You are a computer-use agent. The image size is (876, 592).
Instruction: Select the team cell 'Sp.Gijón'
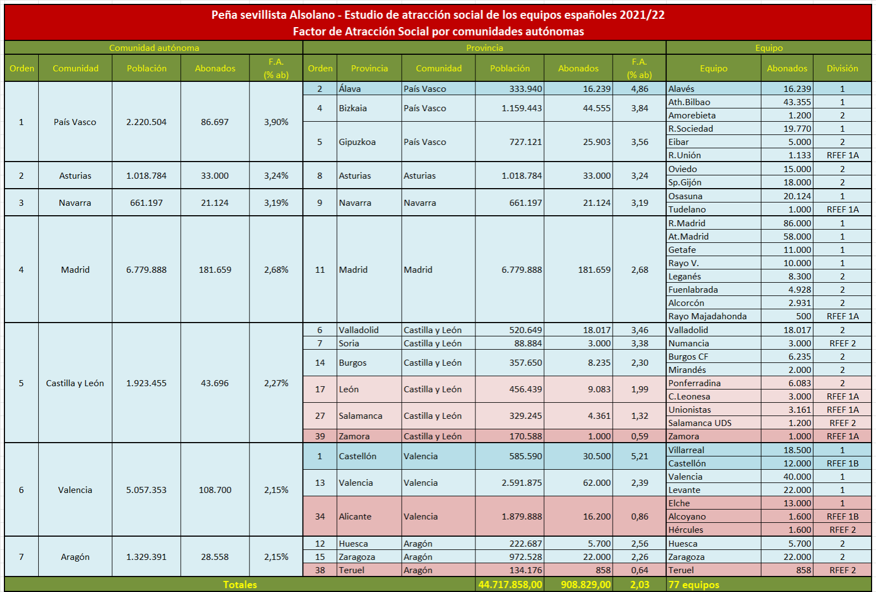[714, 182]
